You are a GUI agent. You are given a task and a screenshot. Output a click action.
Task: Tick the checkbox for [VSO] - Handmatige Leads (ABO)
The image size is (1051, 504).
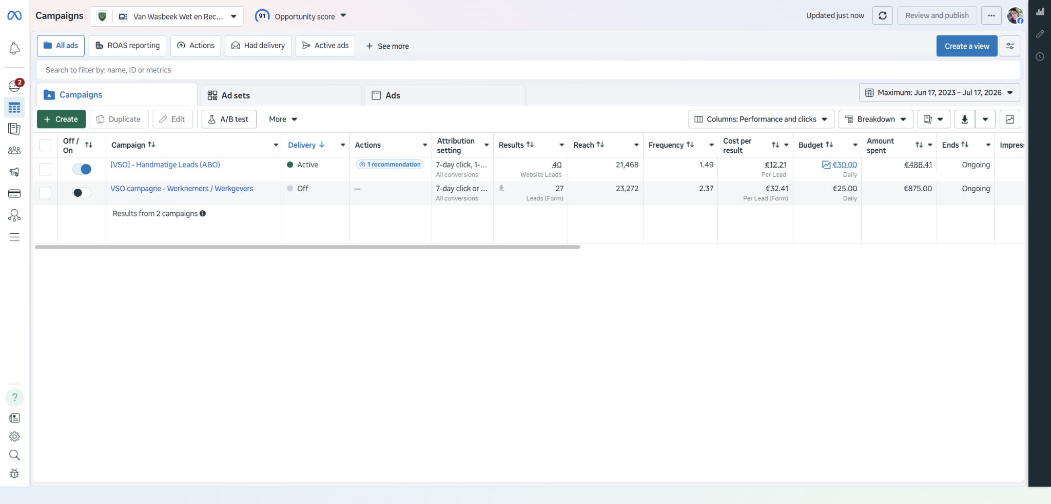click(45, 169)
